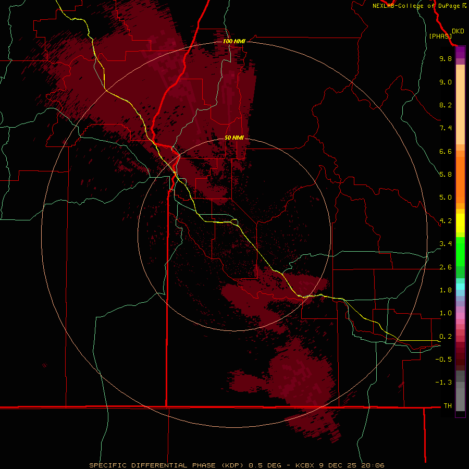Pick the yellow segment of the color bar
This screenshot has height=469, width=469.
click(x=460, y=223)
